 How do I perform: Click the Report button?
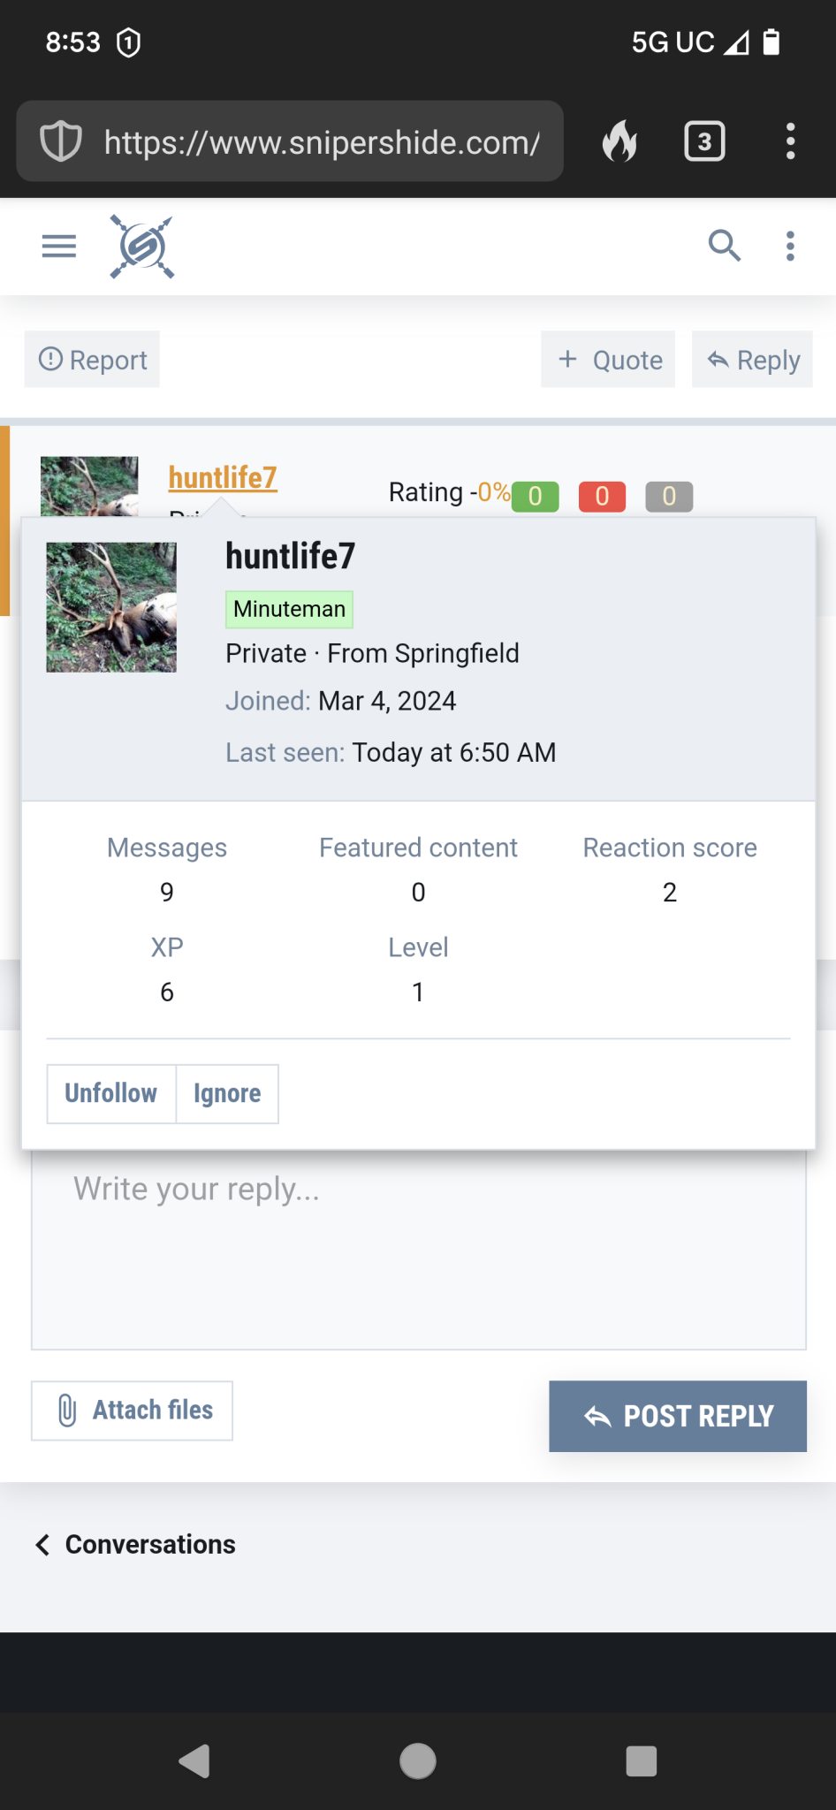(93, 360)
